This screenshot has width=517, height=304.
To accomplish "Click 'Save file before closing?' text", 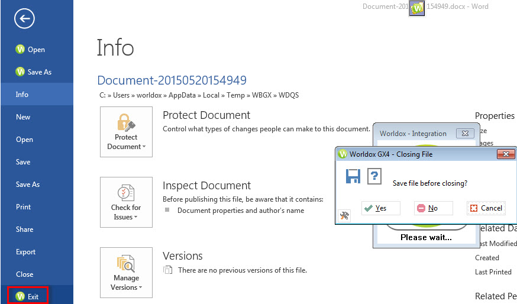I will coord(430,183).
